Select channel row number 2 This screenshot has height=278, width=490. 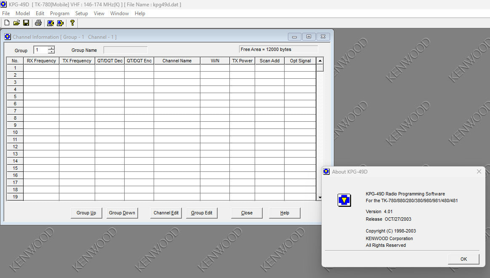[15, 75]
